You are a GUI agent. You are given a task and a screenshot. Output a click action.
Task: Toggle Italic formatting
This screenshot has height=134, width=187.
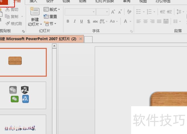tap(75, 21)
